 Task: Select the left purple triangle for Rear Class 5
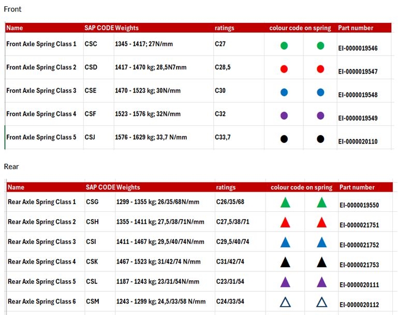tap(285, 282)
